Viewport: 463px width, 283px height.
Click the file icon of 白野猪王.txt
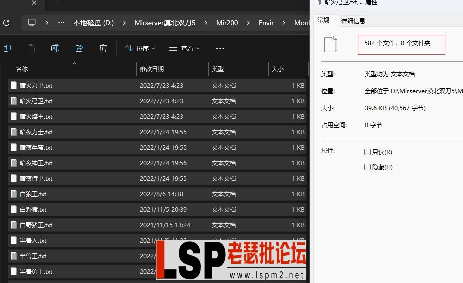pos(14,225)
